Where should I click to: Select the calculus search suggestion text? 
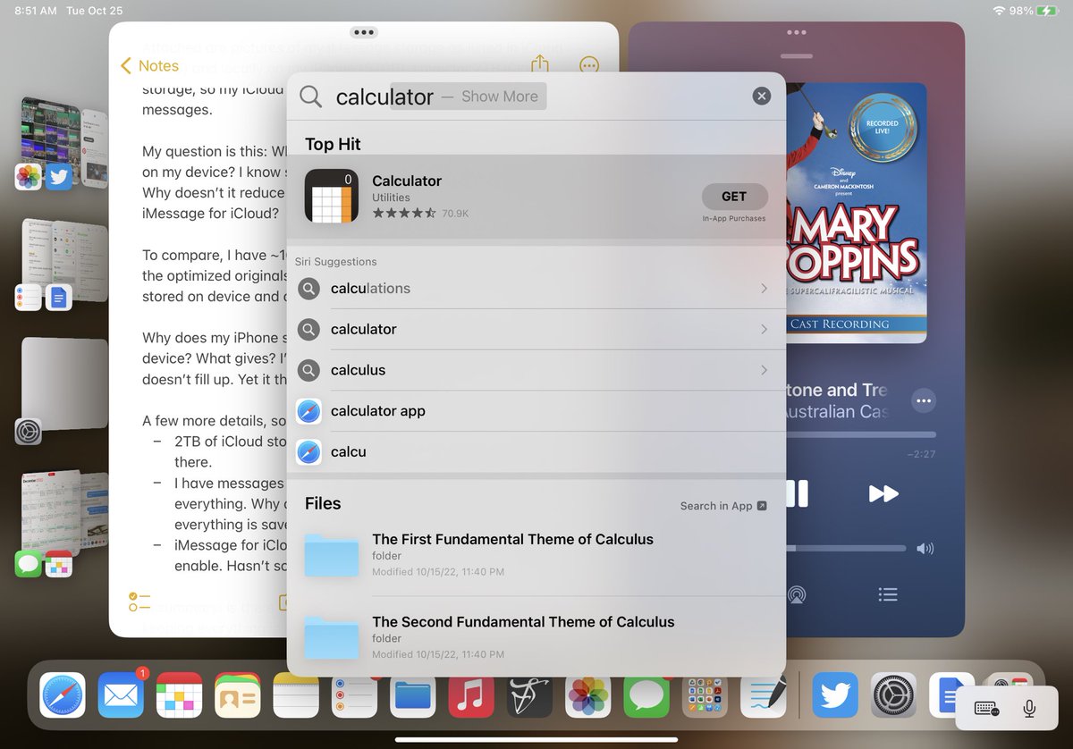coord(359,370)
